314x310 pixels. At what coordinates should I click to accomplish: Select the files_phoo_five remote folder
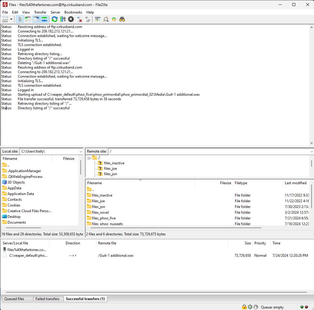pos(104,218)
